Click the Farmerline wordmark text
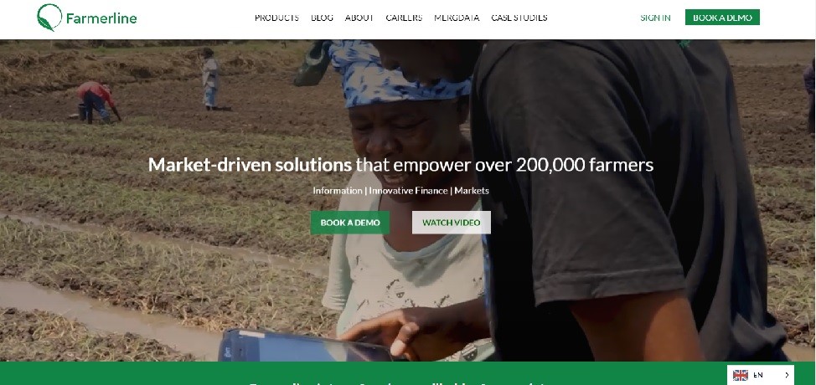The height and width of the screenshot is (385, 816). (101, 18)
